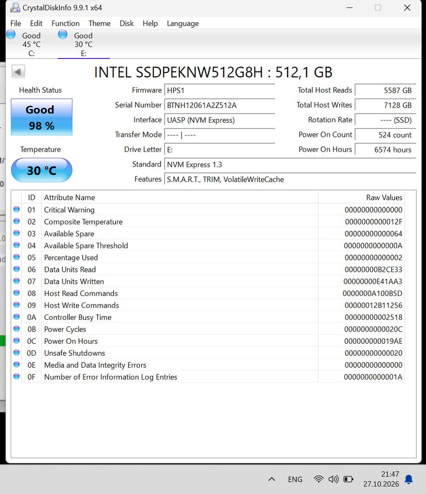Open the Theme menu
This screenshot has width=426, height=494.
[x=99, y=23]
